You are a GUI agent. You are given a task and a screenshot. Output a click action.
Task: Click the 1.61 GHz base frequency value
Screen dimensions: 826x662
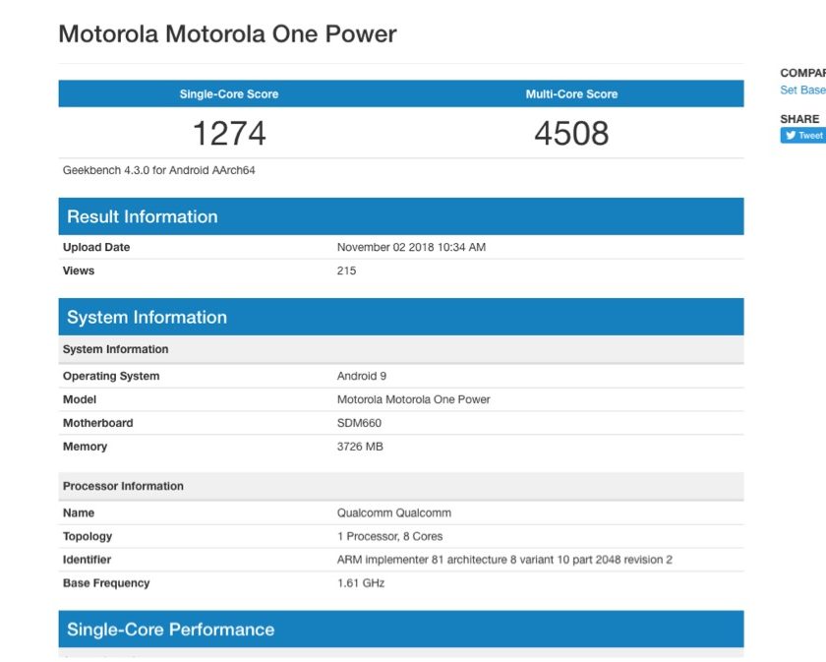click(361, 583)
